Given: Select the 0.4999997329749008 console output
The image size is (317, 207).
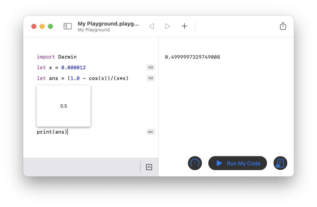Looking at the screenshot, I should coord(192,57).
